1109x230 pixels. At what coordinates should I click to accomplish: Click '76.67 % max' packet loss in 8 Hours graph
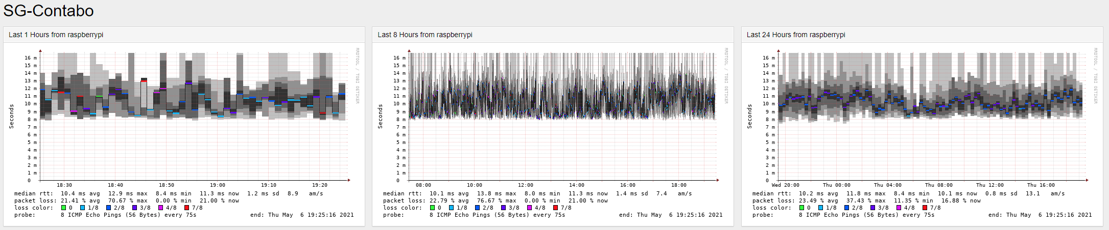[x=497, y=200]
